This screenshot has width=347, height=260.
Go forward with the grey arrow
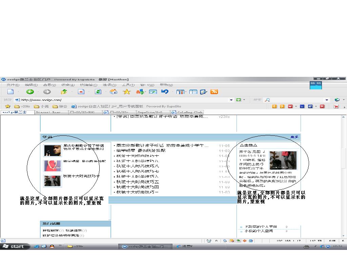point(47,92)
